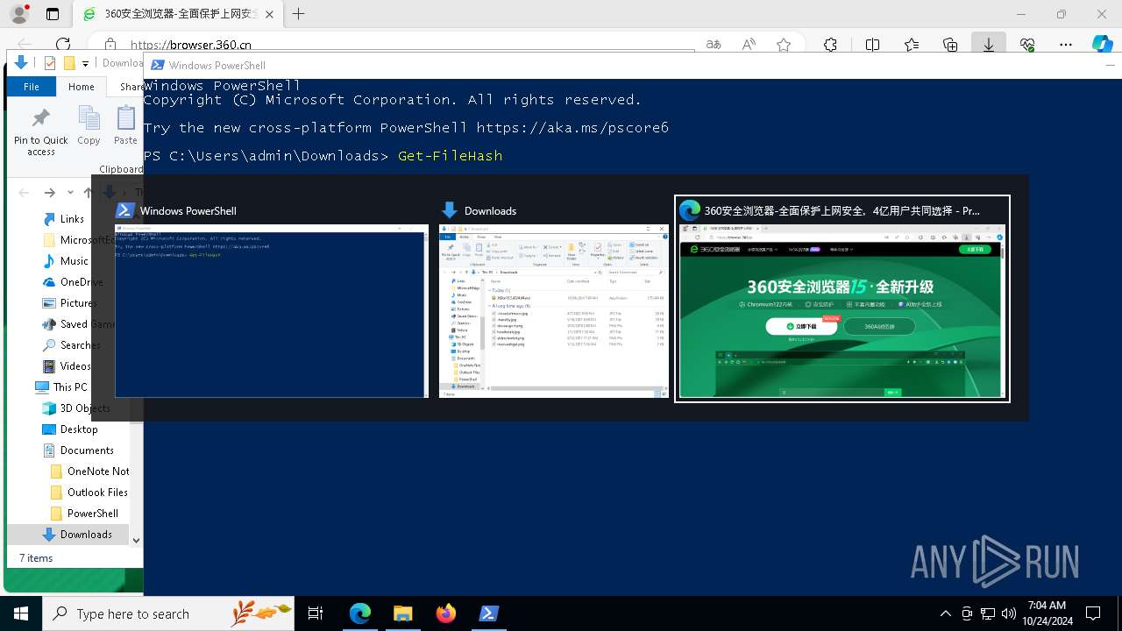Open Edge Settings and more menu
The height and width of the screenshot is (631, 1122).
1066,45
